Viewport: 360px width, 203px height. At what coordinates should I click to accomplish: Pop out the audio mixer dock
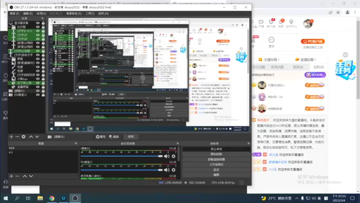pyautogui.click(x=177, y=143)
